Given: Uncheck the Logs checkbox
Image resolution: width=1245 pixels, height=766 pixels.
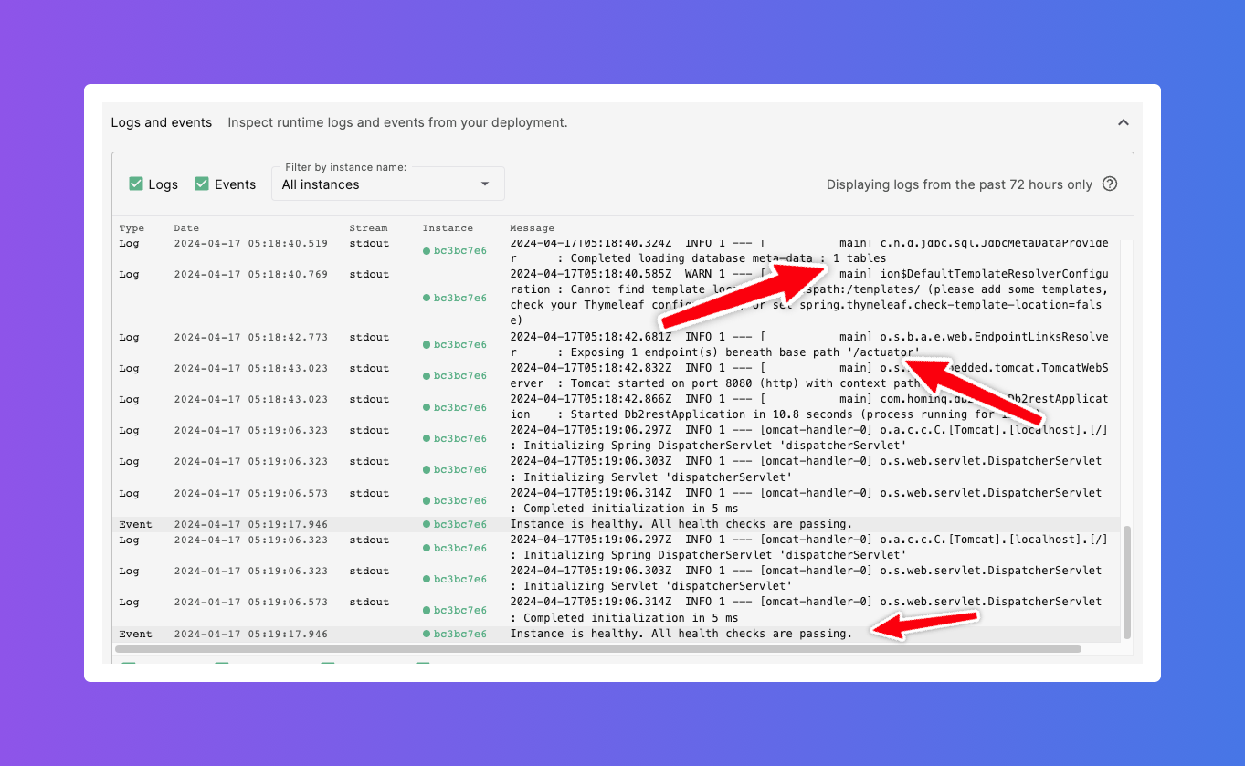Looking at the screenshot, I should (x=135, y=184).
